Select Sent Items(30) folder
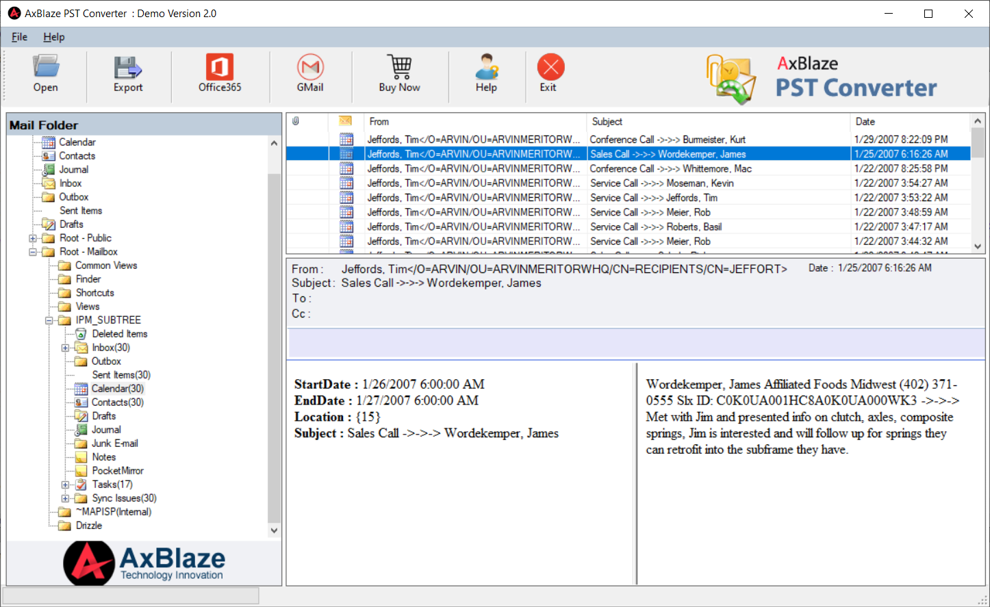 point(121,375)
